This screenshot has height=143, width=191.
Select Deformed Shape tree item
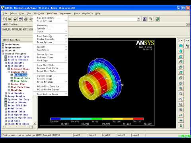20,69
